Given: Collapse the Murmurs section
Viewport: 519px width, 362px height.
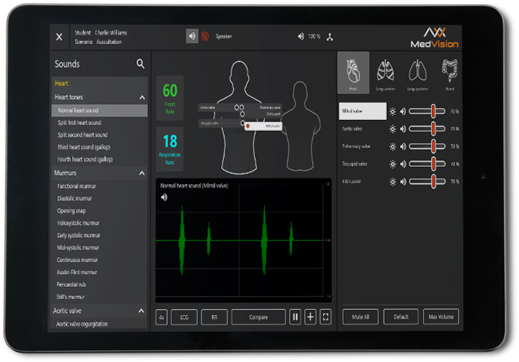Looking at the screenshot, I should [x=142, y=173].
